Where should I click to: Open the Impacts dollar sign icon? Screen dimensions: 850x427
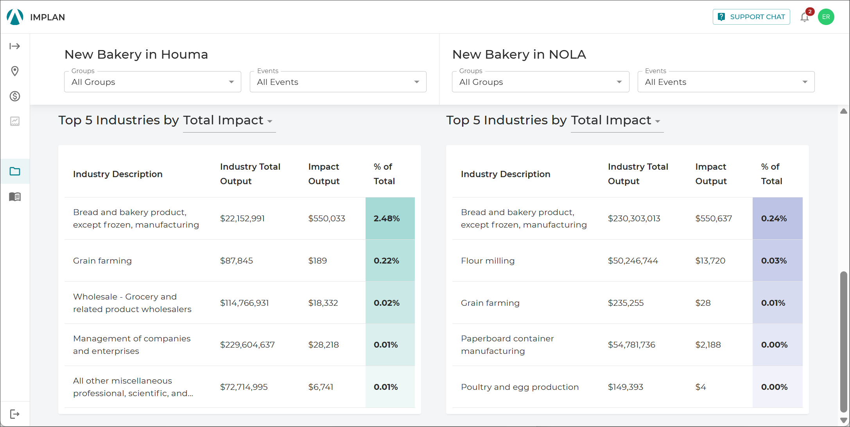coord(15,96)
